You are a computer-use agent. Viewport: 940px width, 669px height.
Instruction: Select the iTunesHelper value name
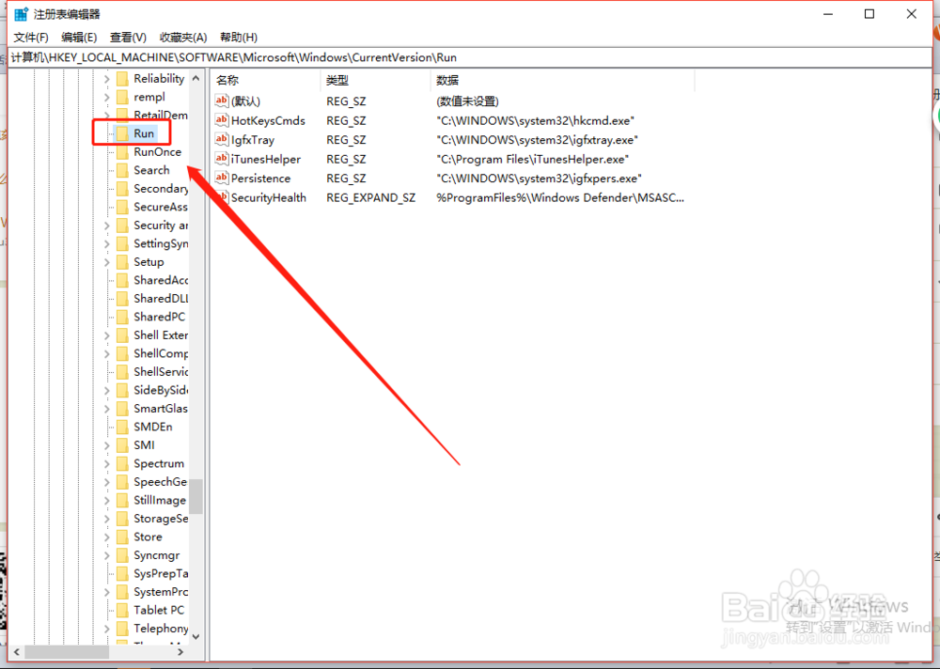point(266,159)
